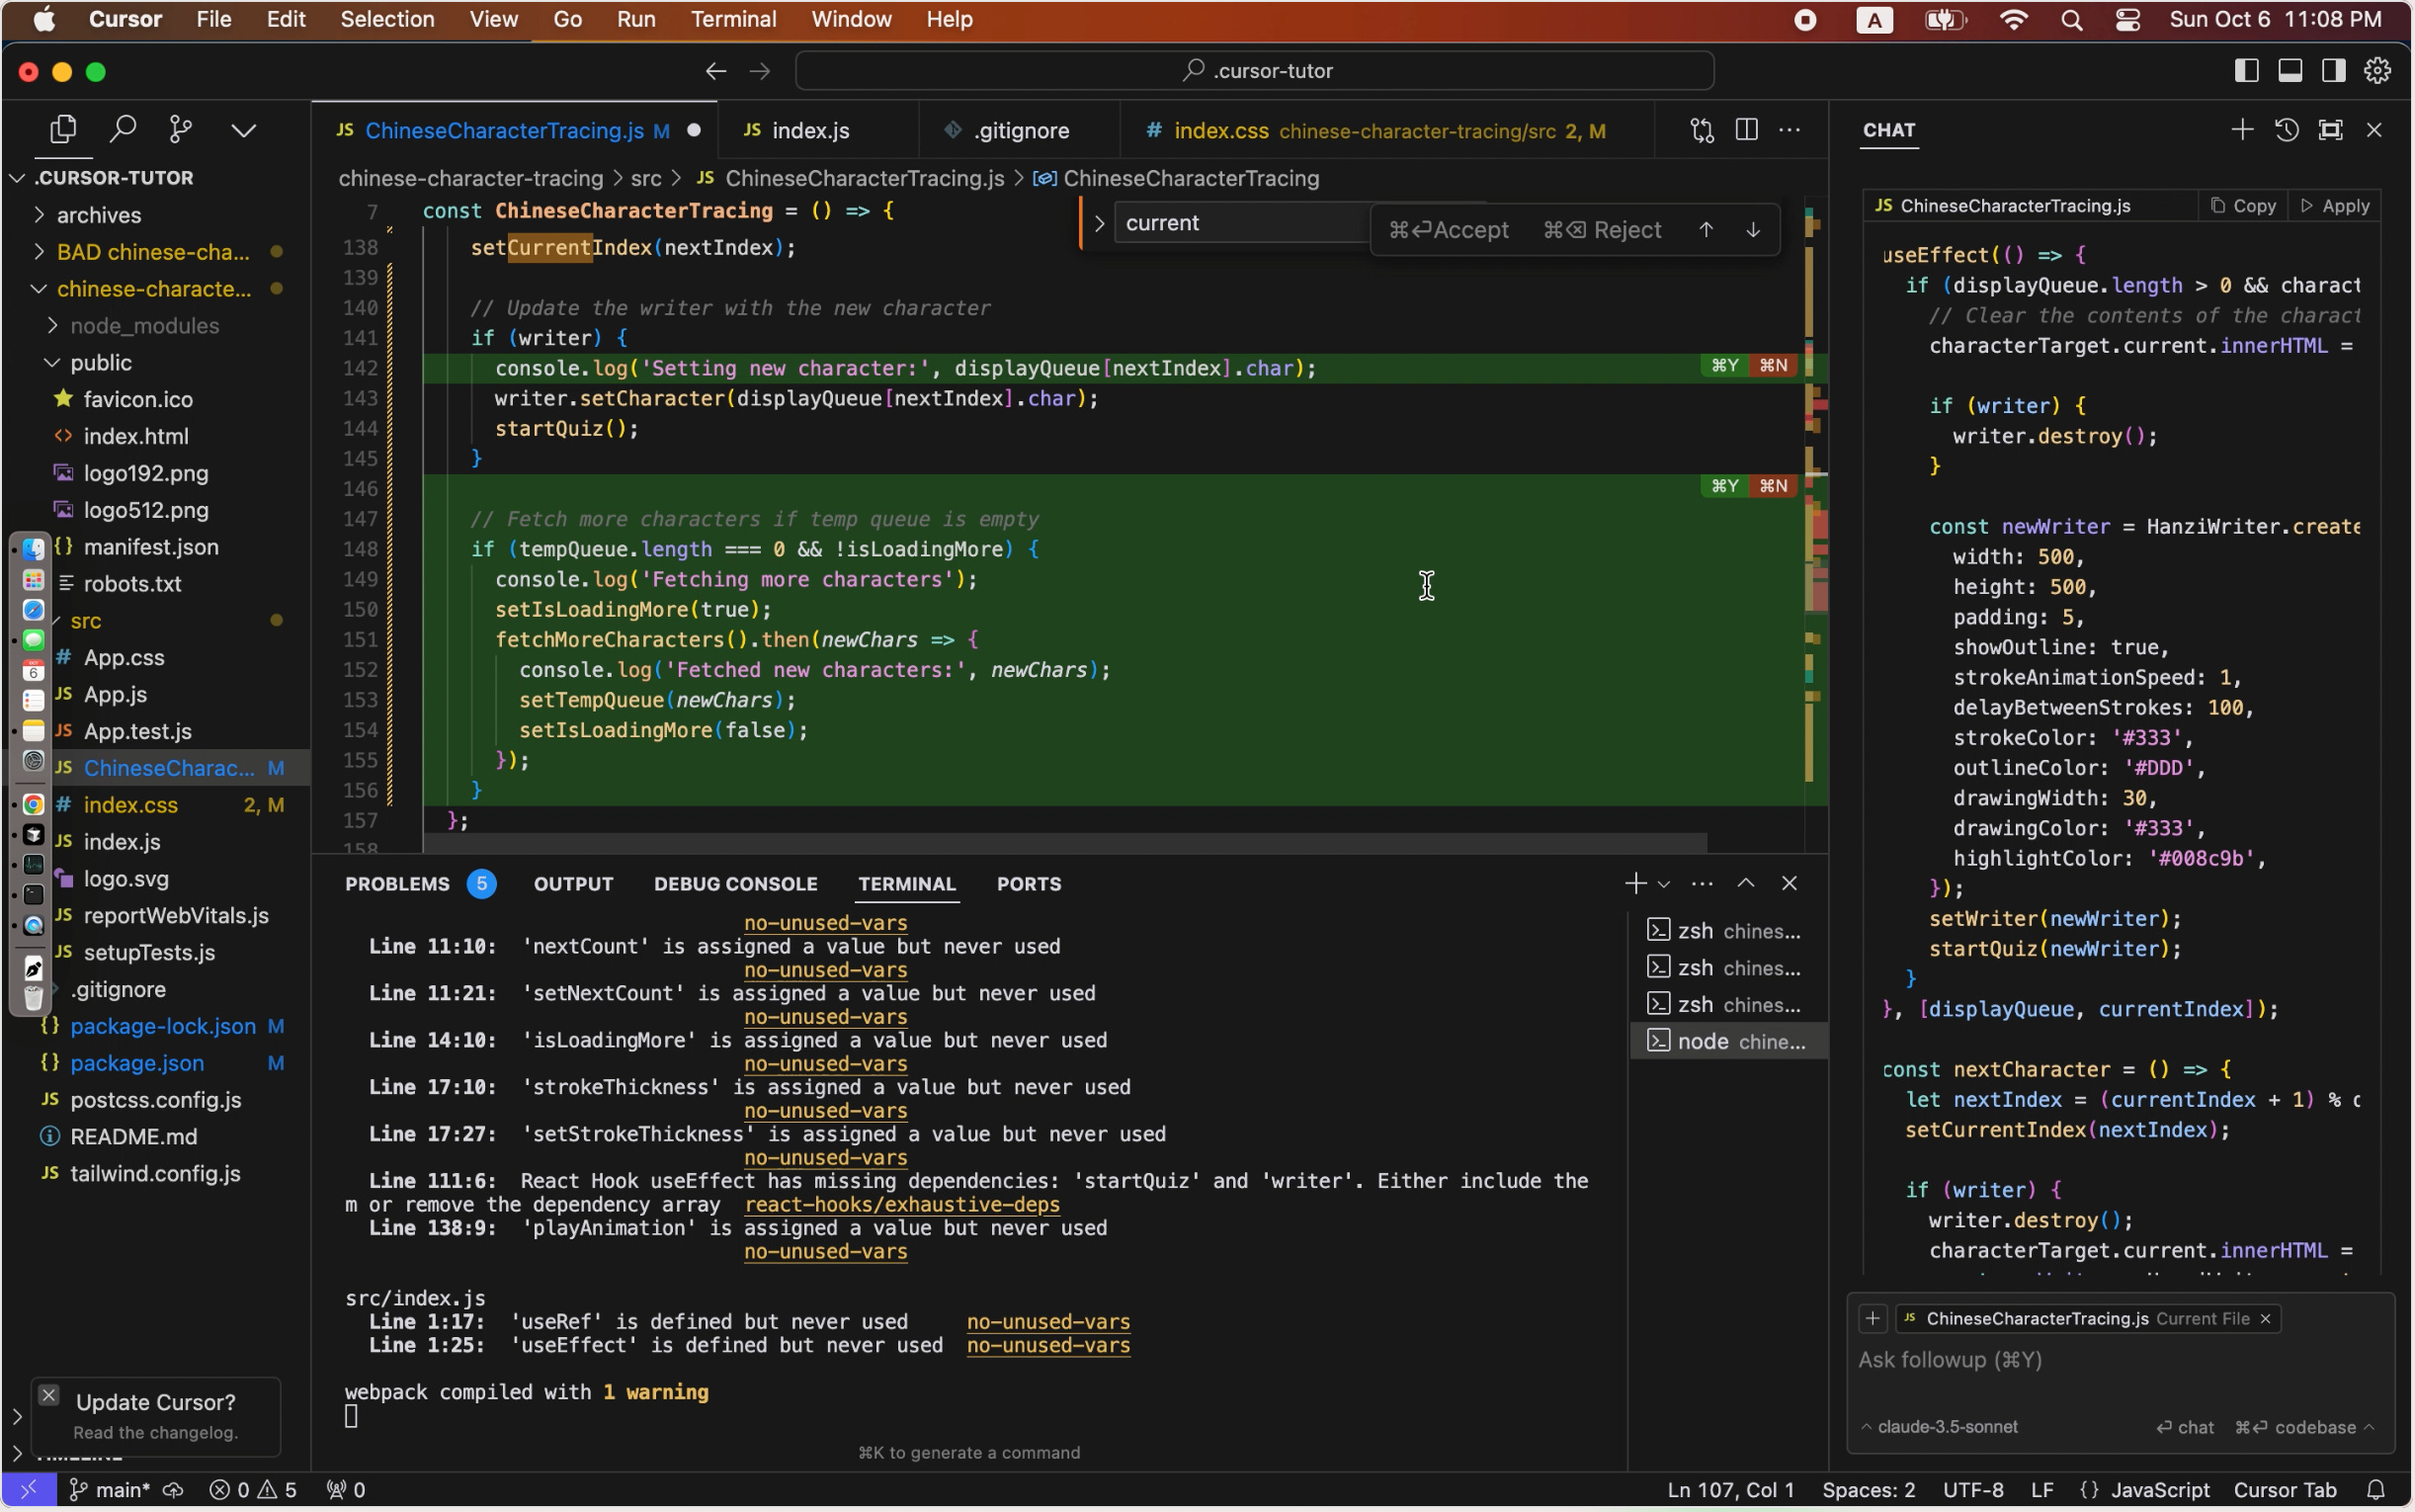This screenshot has width=2415, height=1512.
Task: Toggle the left primary sidebar layout icon
Action: (2246, 71)
